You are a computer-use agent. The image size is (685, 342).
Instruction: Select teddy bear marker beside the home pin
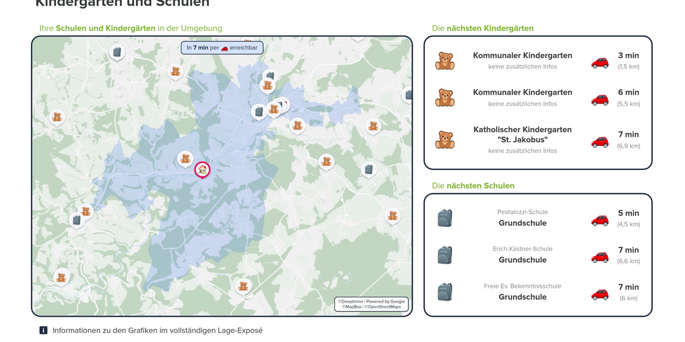click(x=185, y=158)
